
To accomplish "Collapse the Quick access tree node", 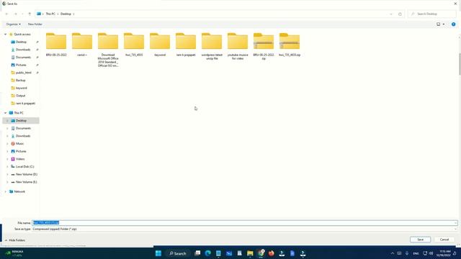I will click(x=5, y=35).
